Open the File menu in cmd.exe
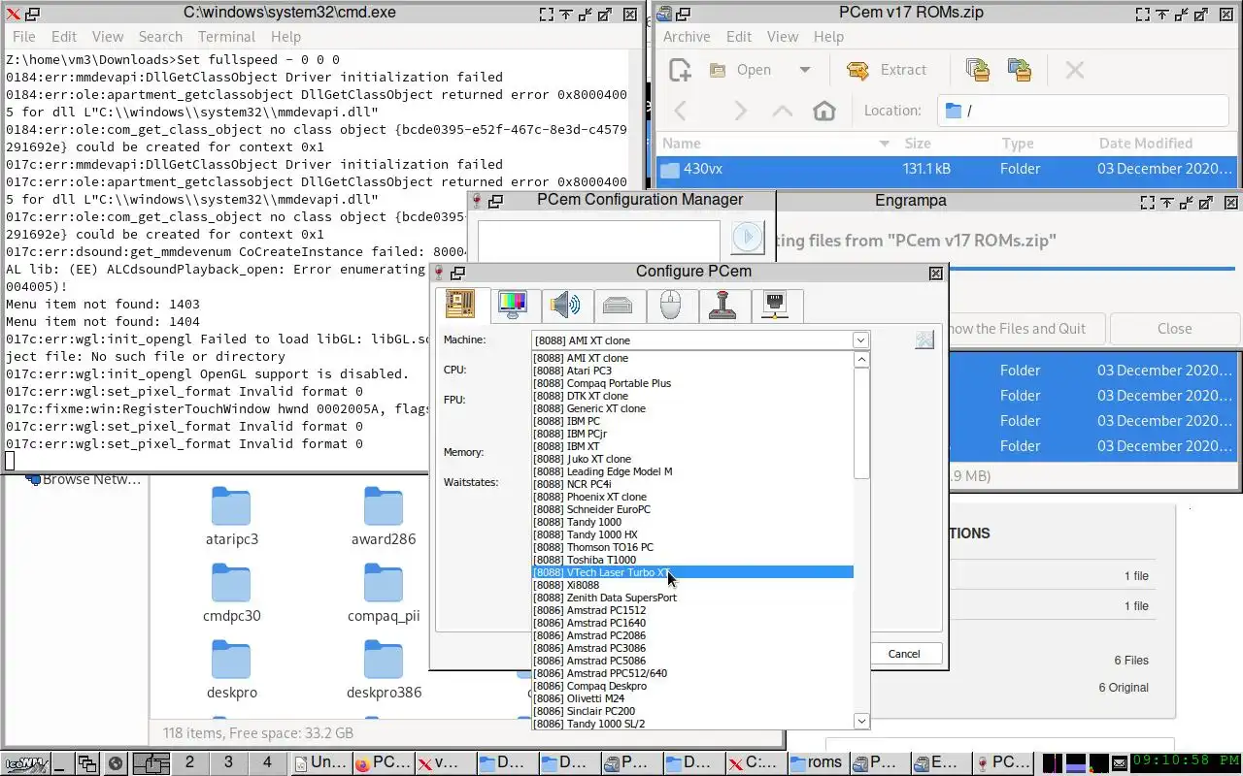This screenshot has width=1243, height=776. [24, 37]
